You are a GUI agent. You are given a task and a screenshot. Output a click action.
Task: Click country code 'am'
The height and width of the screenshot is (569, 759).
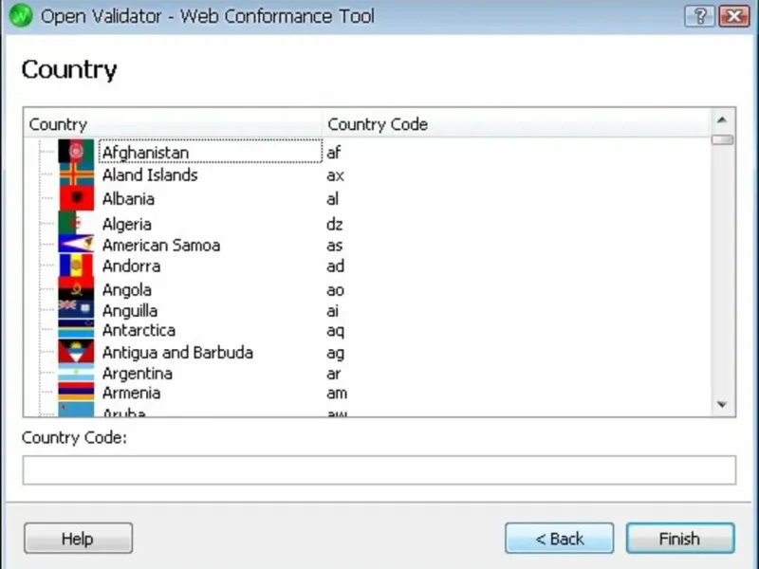pos(337,393)
